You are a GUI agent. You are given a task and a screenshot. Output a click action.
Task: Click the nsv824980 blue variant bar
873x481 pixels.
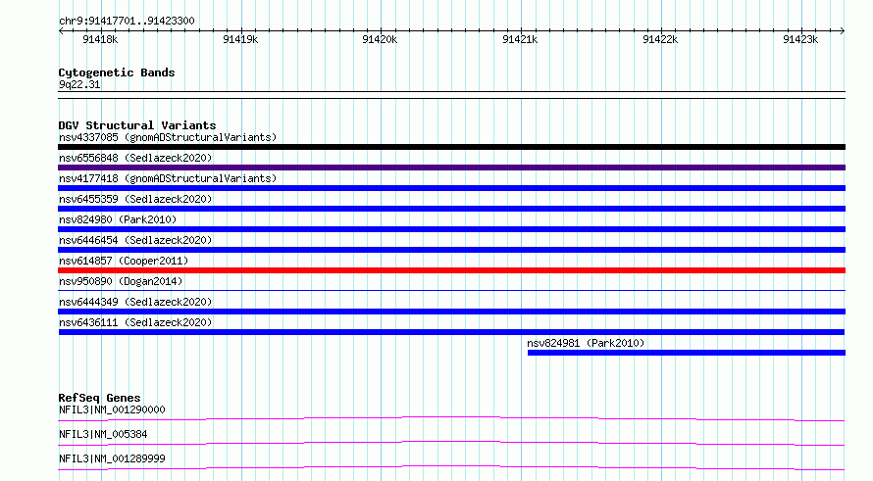coord(451,229)
